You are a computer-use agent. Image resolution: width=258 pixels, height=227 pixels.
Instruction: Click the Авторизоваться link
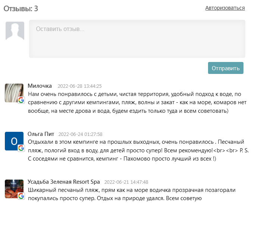pos(225,8)
